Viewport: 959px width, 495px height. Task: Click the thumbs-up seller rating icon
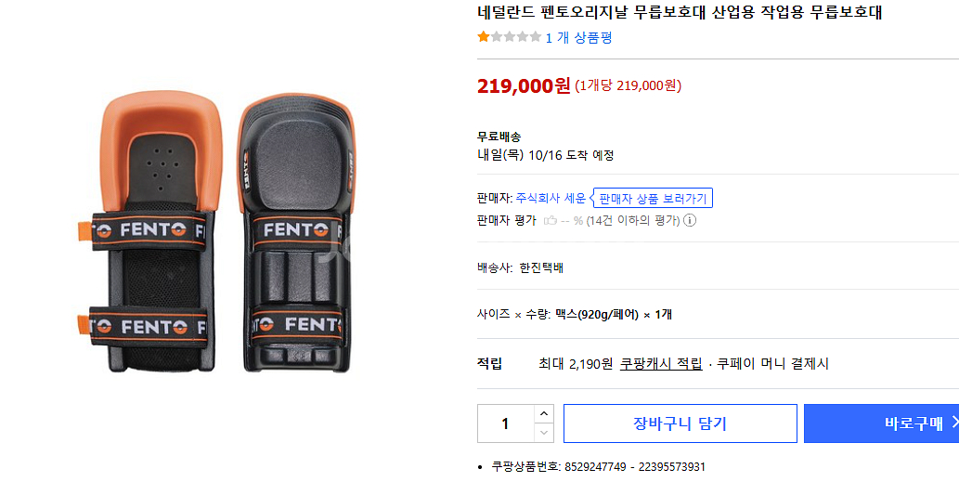(551, 220)
